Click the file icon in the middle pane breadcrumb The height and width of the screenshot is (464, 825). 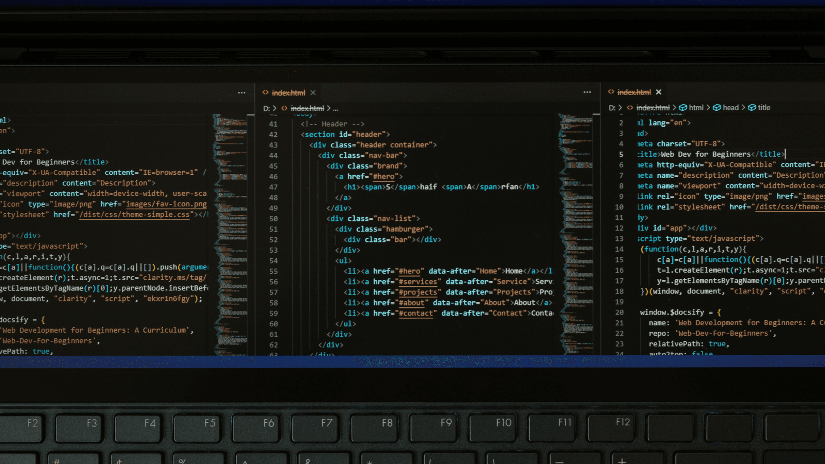point(284,108)
